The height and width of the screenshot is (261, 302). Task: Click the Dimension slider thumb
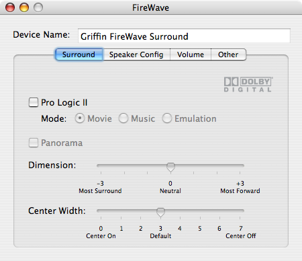click(170, 167)
